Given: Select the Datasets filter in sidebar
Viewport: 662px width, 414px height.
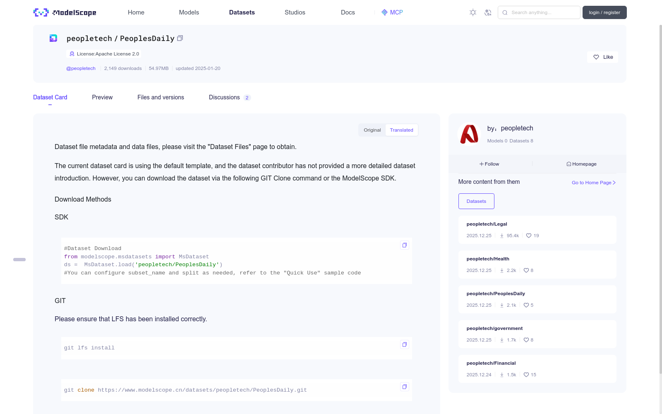Looking at the screenshot, I should 476,201.
